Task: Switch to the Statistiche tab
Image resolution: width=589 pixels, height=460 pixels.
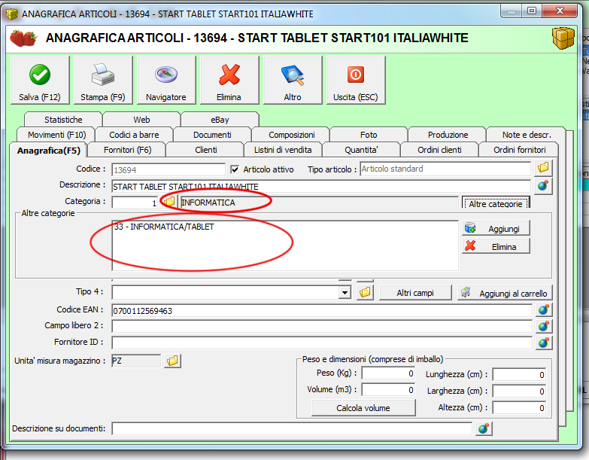Action: tap(63, 120)
